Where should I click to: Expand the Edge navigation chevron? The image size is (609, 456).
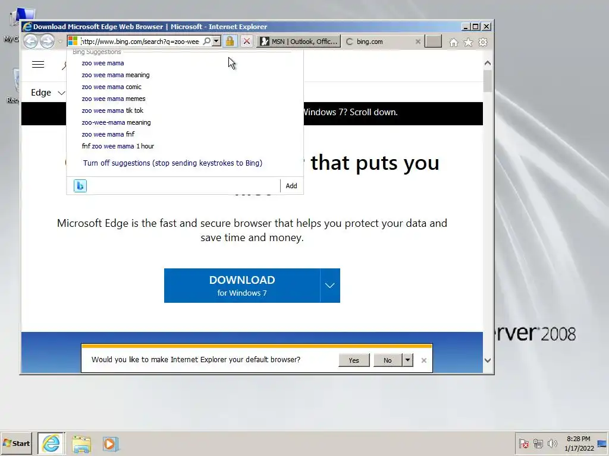[x=61, y=93]
